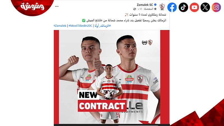Image resolution: width=224 pixels, height=126 pixels.
Task: Open the New Contract post image
Action: point(111,77)
